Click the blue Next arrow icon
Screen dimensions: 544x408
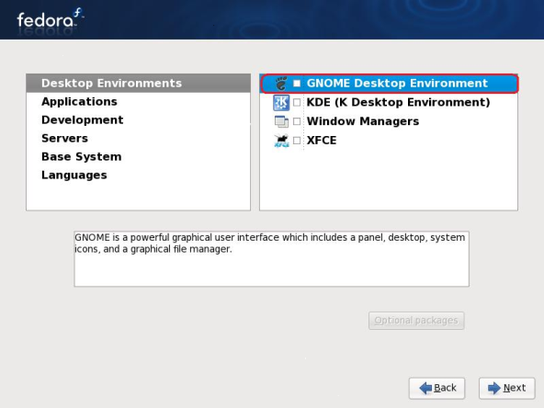(x=494, y=388)
